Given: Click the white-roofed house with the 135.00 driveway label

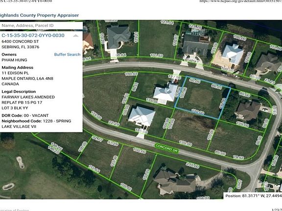Looking at the screenshot, I should pyautogui.click(x=141, y=116).
